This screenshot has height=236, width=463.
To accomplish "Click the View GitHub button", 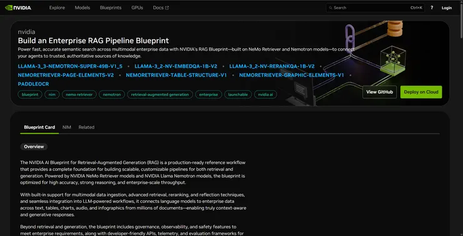I will [x=379, y=92].
